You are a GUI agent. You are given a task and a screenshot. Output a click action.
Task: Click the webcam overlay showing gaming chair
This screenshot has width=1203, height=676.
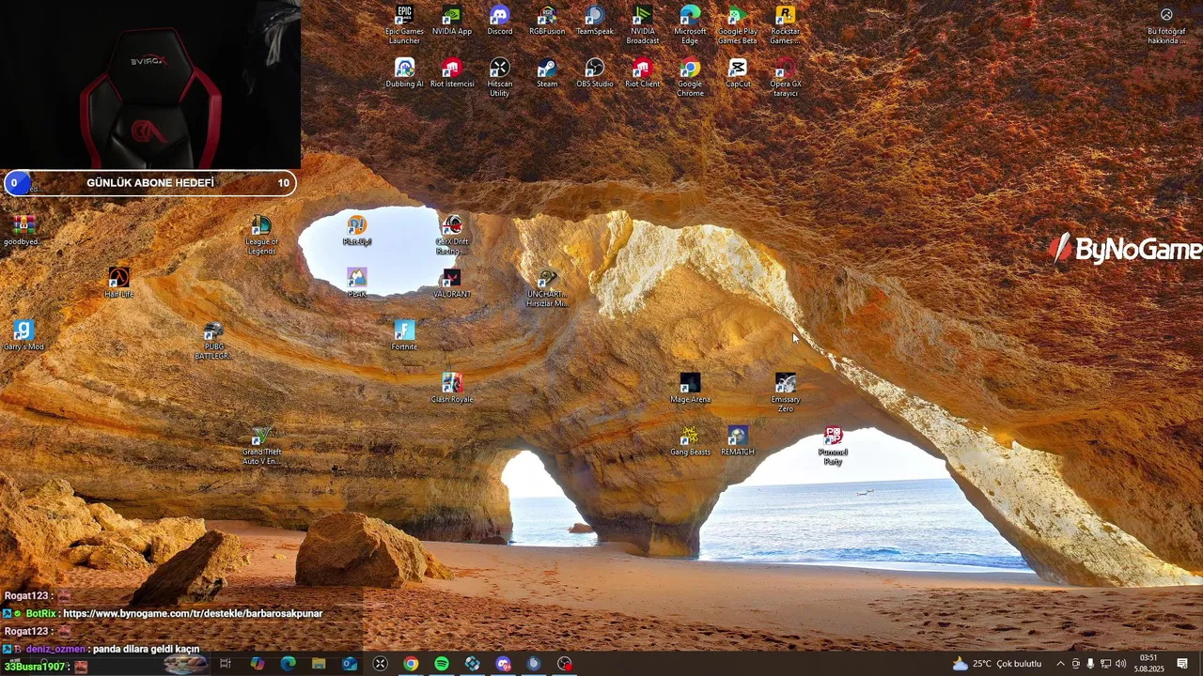tap(150, 84)
